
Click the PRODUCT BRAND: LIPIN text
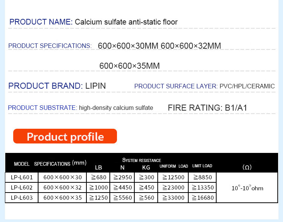click(57, 86)
